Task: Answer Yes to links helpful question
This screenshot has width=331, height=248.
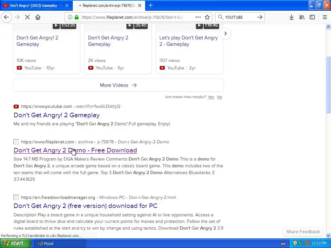Action: 211,97
